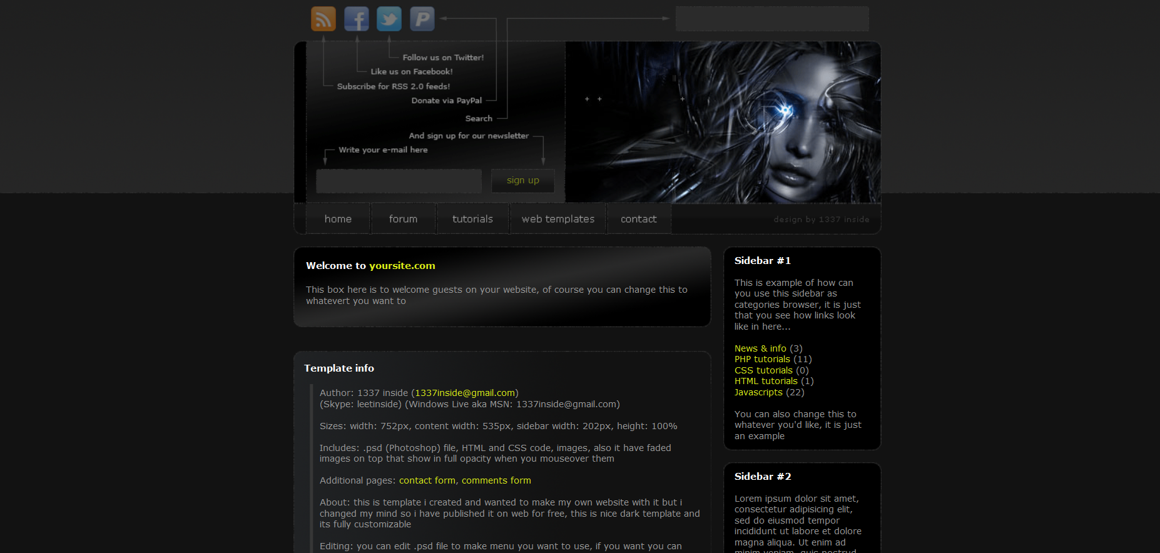This screenshot has width=1160, height=553.
Task: Click the RSS feed icon
Action: [323, 19]
